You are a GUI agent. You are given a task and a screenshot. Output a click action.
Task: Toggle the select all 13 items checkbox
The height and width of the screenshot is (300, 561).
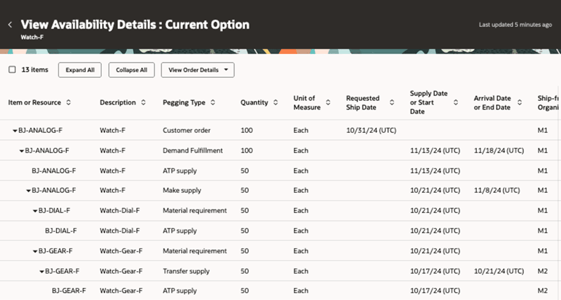pos(12,70)
